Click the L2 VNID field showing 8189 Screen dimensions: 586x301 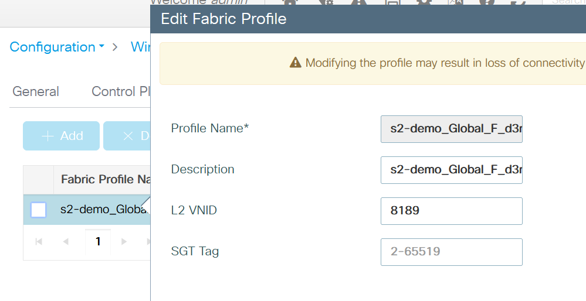pyautogui.click(x=452, y=211)
